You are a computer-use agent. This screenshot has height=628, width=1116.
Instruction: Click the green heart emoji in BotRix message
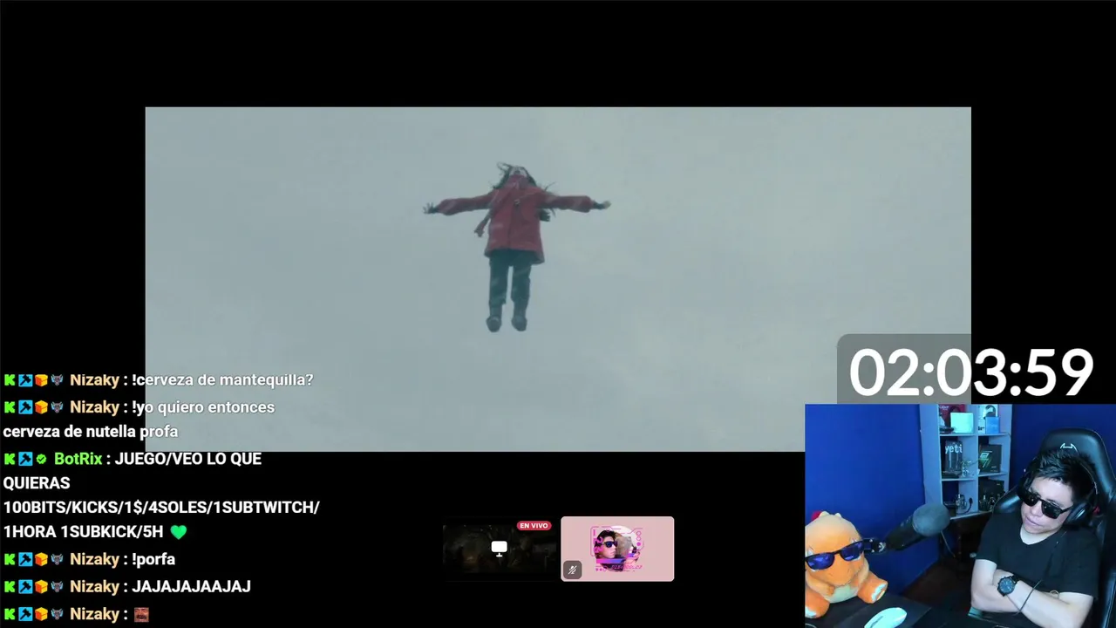[179, 531]
